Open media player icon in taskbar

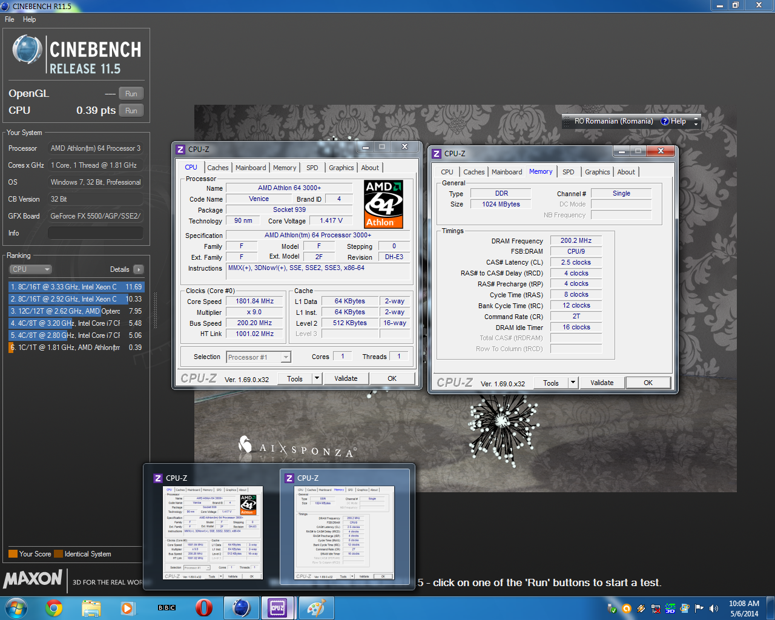pyautogui.click(x=127, y=608)
